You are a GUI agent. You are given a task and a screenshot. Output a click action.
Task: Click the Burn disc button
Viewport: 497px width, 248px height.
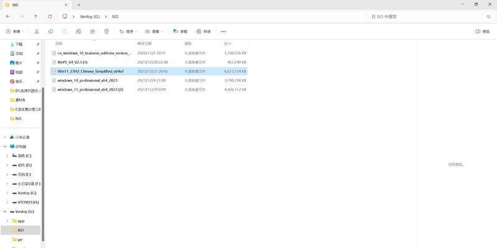[x=204, y=32]
